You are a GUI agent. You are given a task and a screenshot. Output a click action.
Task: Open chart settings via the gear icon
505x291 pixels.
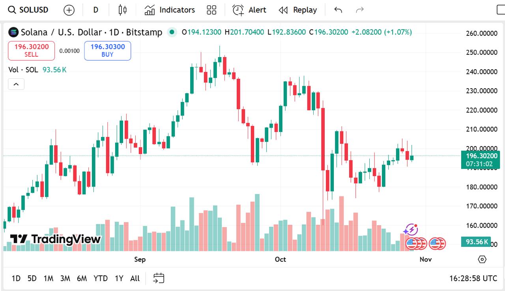coord(482,259)
